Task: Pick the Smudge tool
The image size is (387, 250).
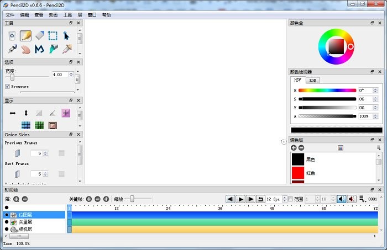Action: (25, 49)
